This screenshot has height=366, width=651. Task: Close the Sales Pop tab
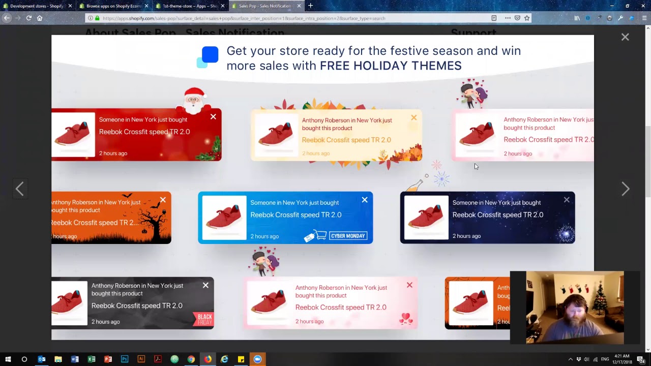(x=299, y=6)
